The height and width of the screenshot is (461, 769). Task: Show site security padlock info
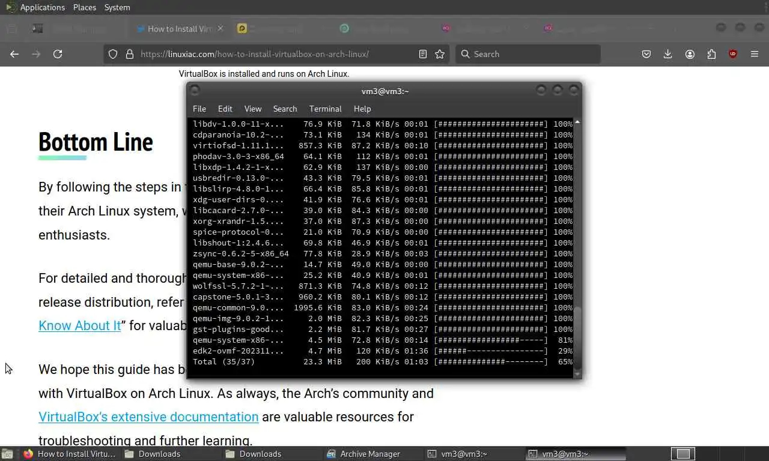click(129, 54)
